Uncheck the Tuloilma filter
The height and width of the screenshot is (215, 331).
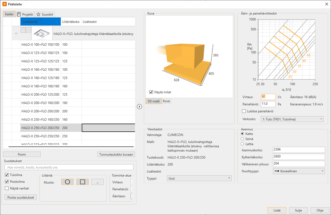pyautogui.click(x=7, y=175)
